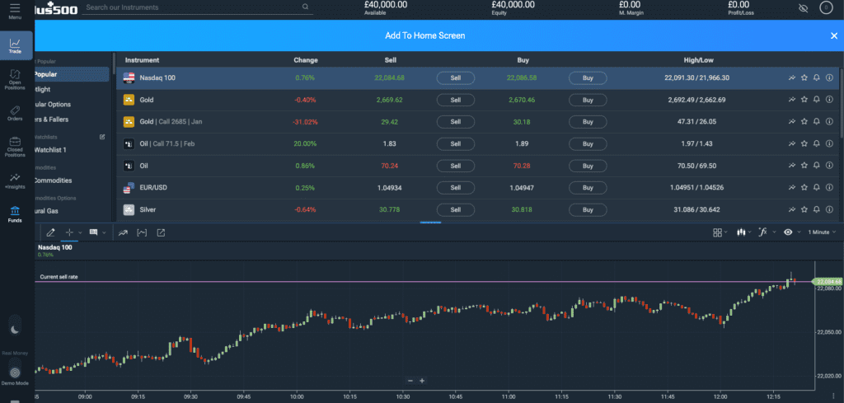Image resolution: width=844 pixels, height=403 pixels.
Task: Click the chart annotation flag tool
Action: (x=94, y=232)
